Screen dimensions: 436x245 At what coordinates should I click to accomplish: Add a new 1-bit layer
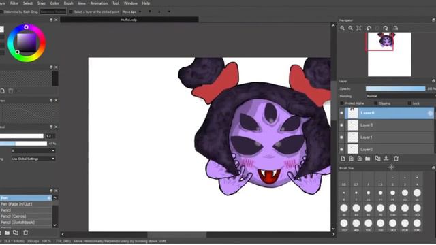click(359, 159)
